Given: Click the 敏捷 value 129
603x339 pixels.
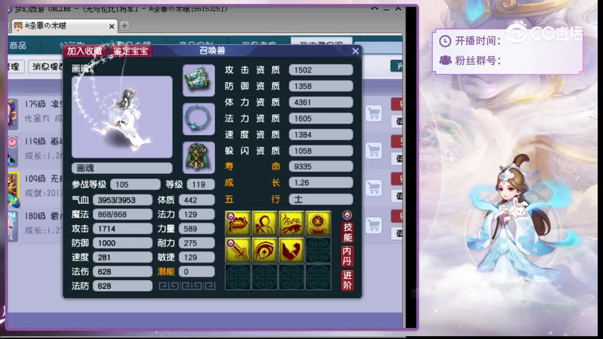Looking at the screenshot, I should pos(197,257).
